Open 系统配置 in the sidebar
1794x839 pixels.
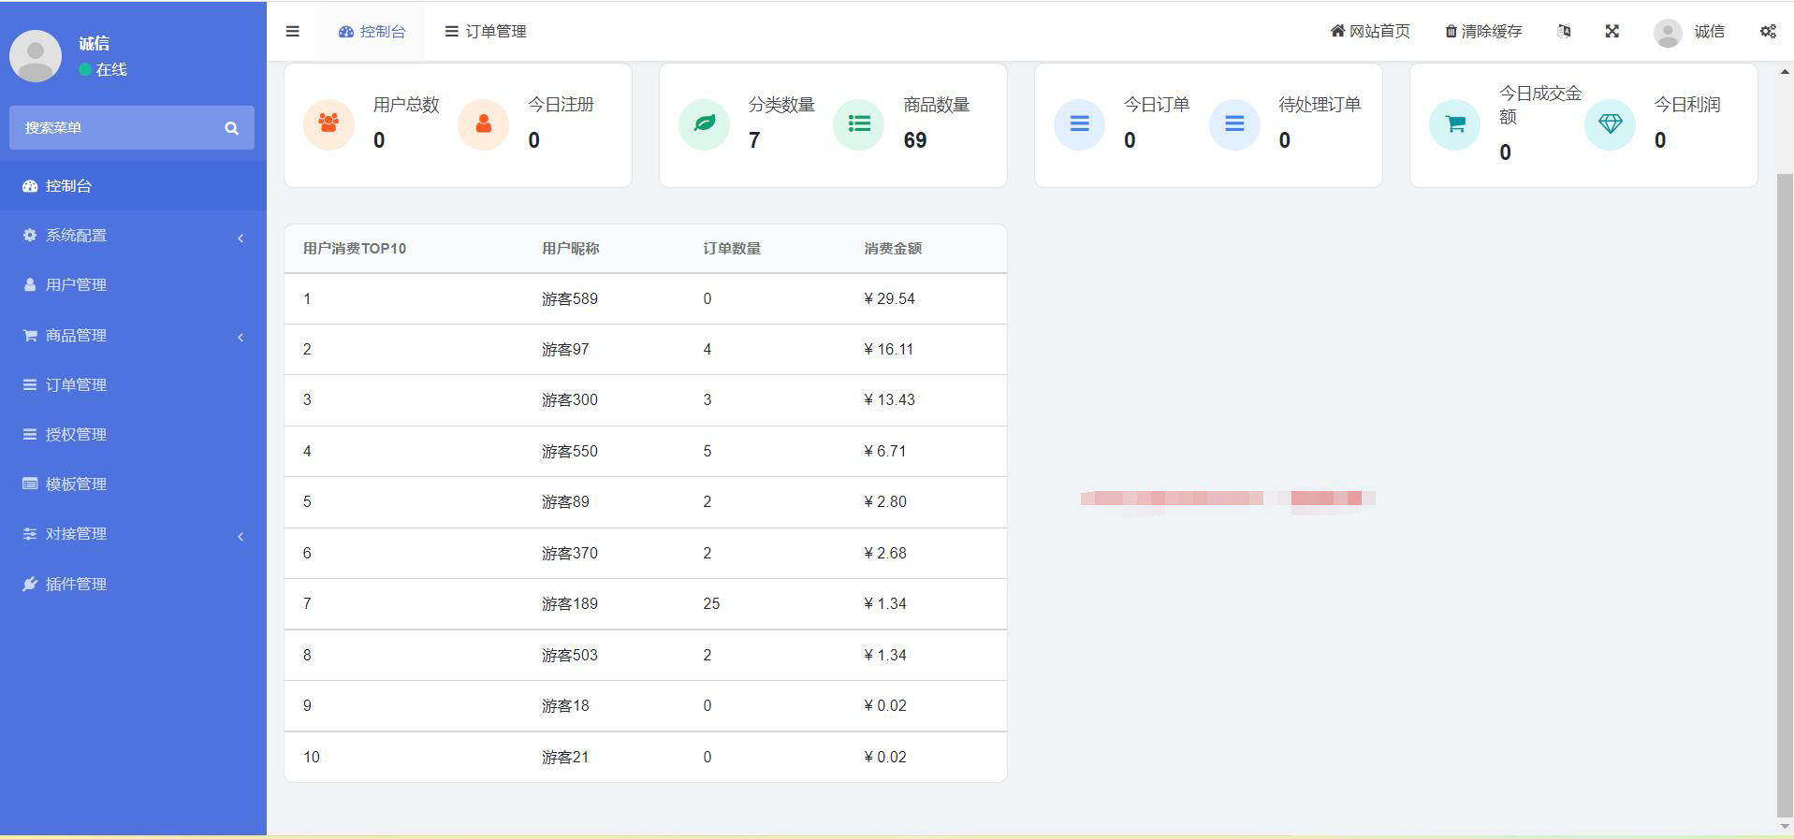point(133,235)
